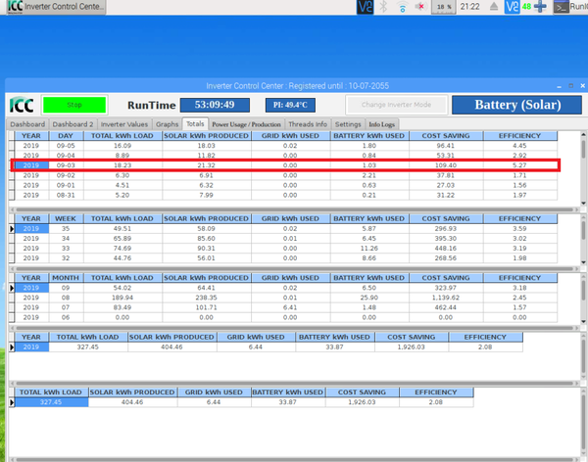
Task: Open the Inverter Values tab
Action: tap(124, 125)
